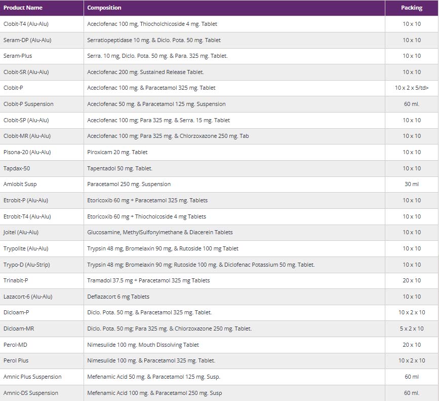Click Deflazacort 6 mg Tablets composition
The width and height of the screenshot is (439, 401).
coord(118,297)
